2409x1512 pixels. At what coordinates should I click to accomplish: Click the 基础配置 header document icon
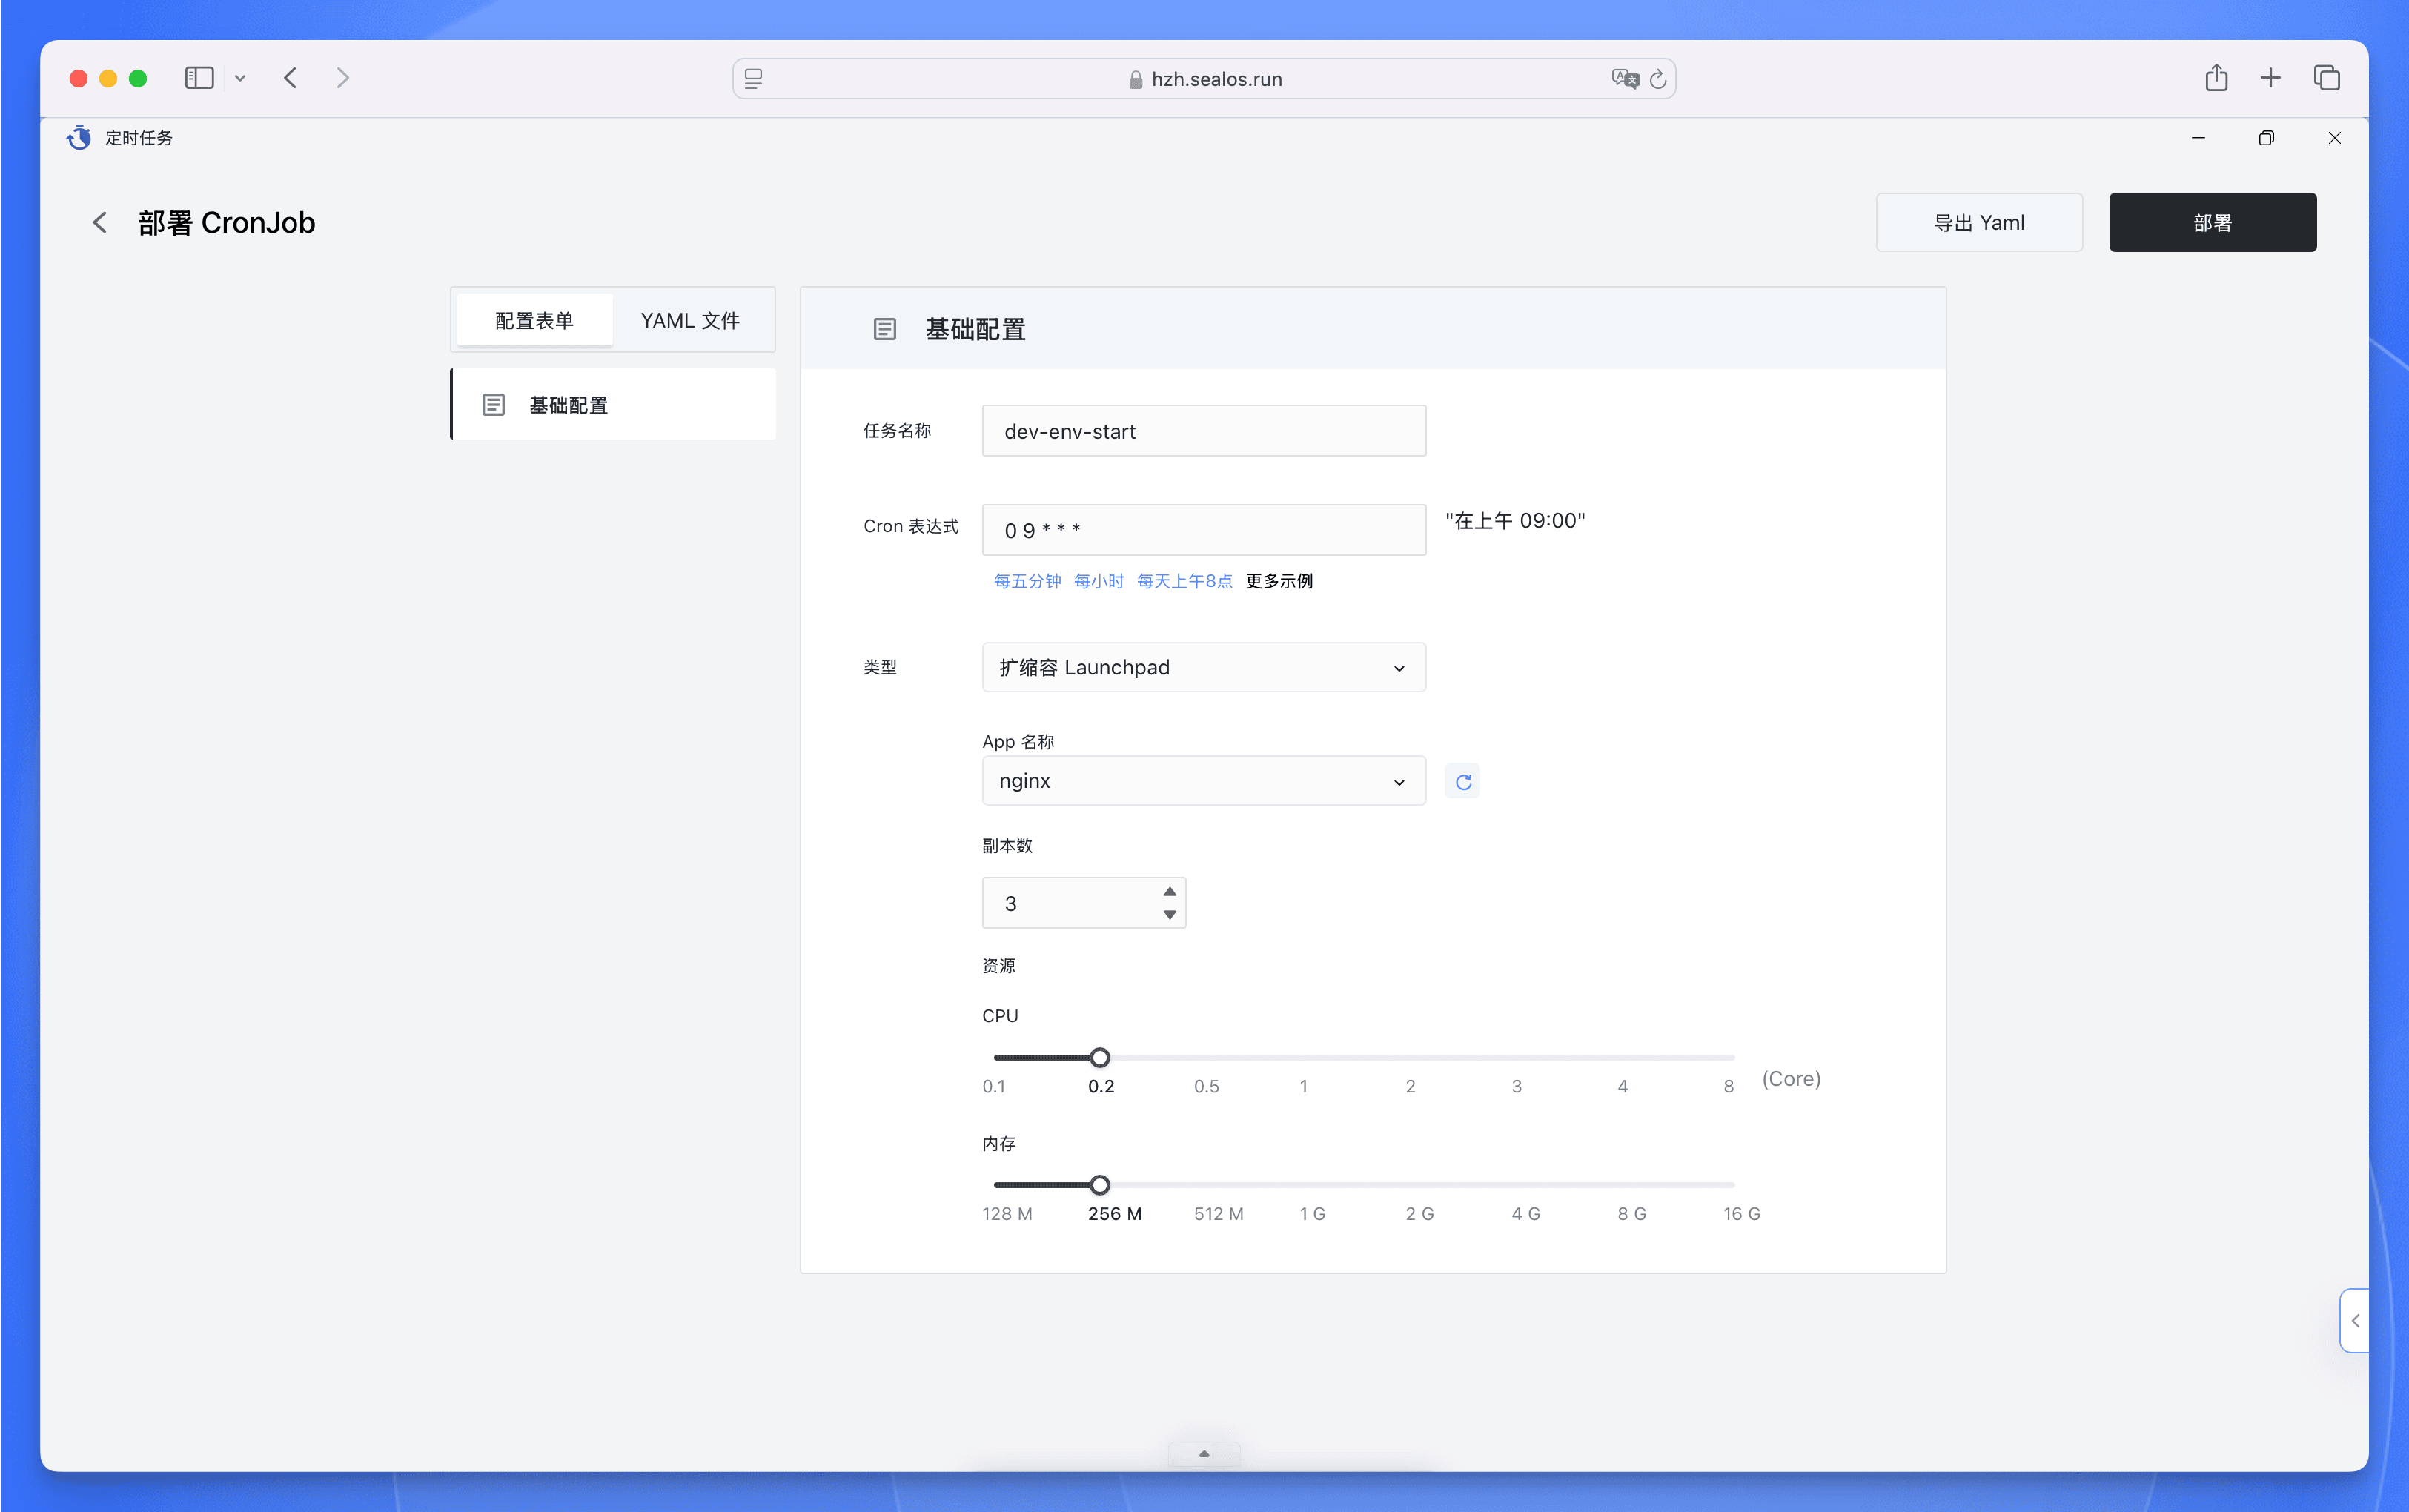tap(884, 329)
